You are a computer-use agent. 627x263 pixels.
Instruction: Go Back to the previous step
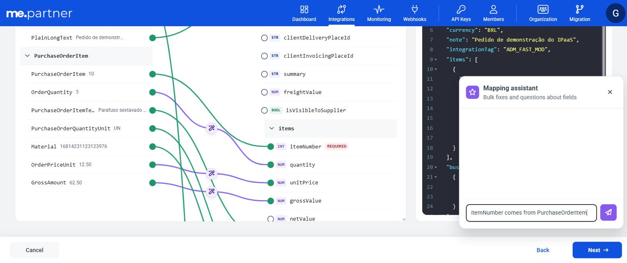point(543,250)
